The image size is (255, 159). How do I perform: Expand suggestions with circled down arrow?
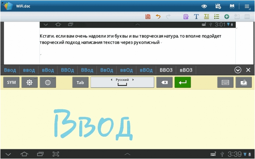[x=238, y=70]
